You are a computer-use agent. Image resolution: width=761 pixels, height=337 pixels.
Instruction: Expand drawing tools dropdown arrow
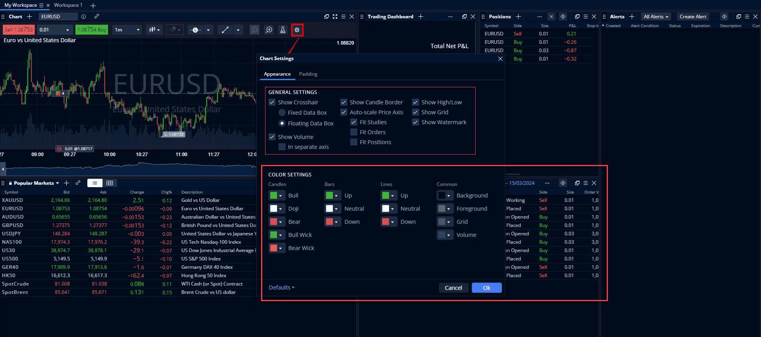[x=238, y=30]
